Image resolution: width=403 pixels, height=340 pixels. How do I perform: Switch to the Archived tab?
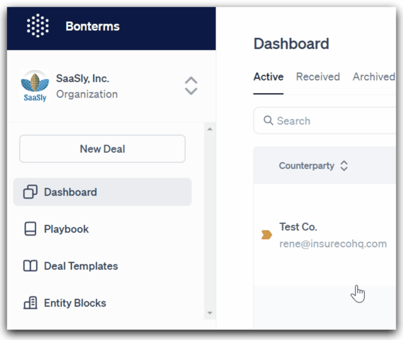pos(374,77)
